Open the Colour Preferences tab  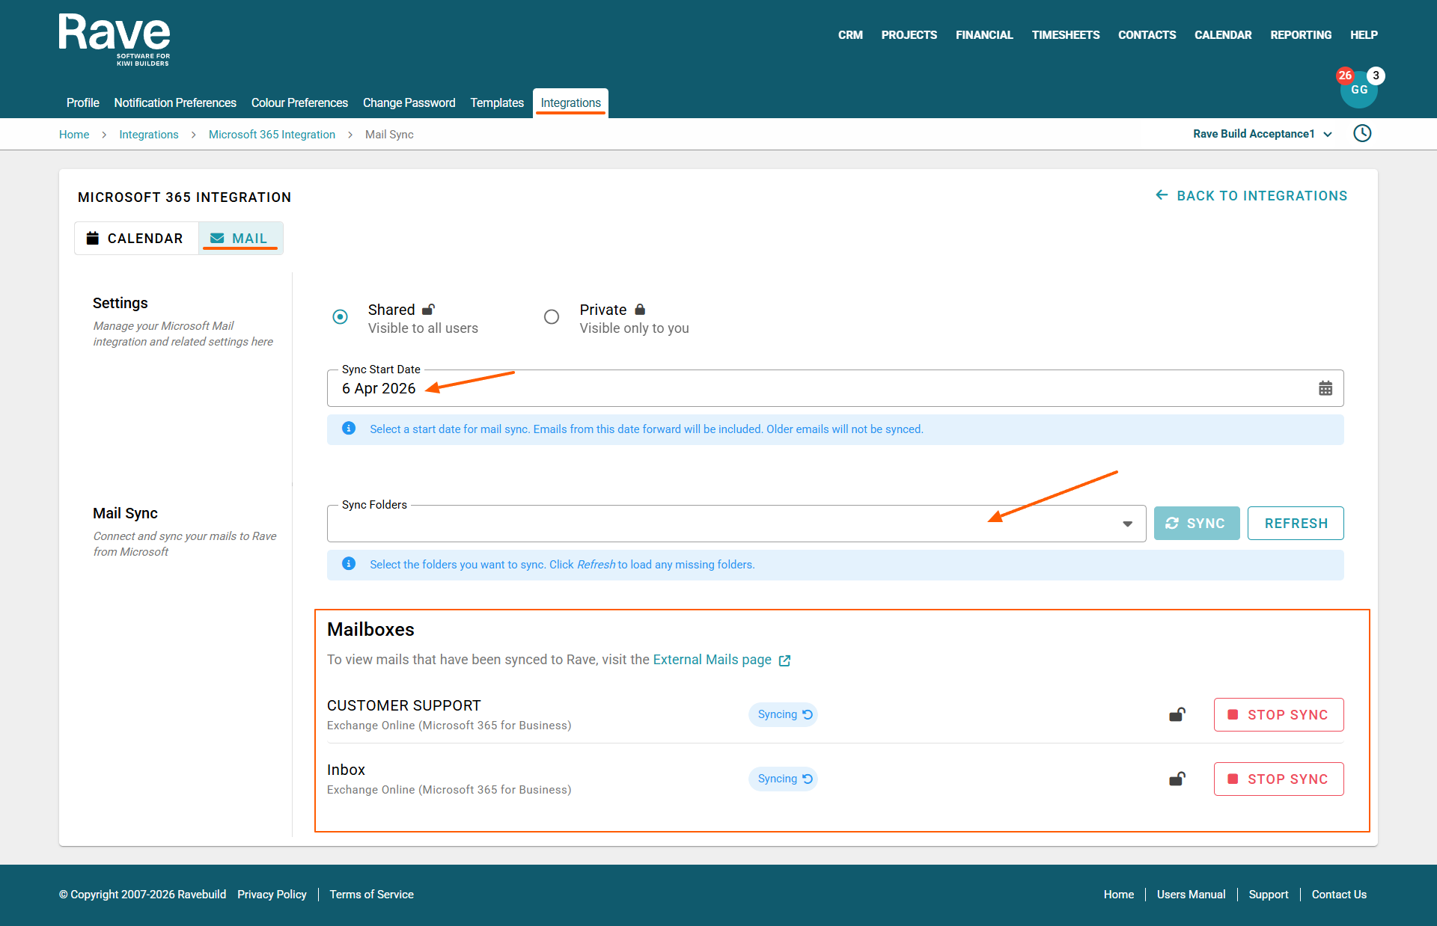coord(299,103)
